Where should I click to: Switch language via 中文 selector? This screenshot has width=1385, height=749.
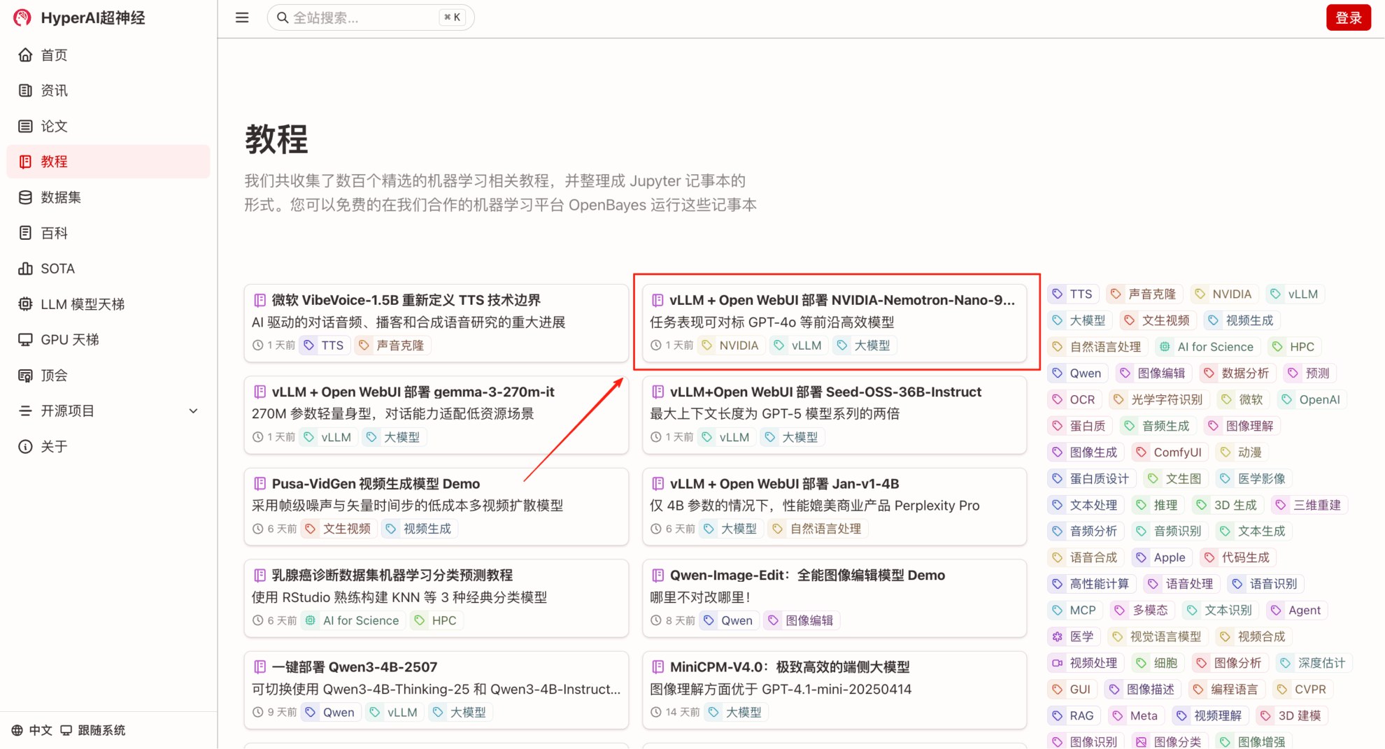pos(32,730)
